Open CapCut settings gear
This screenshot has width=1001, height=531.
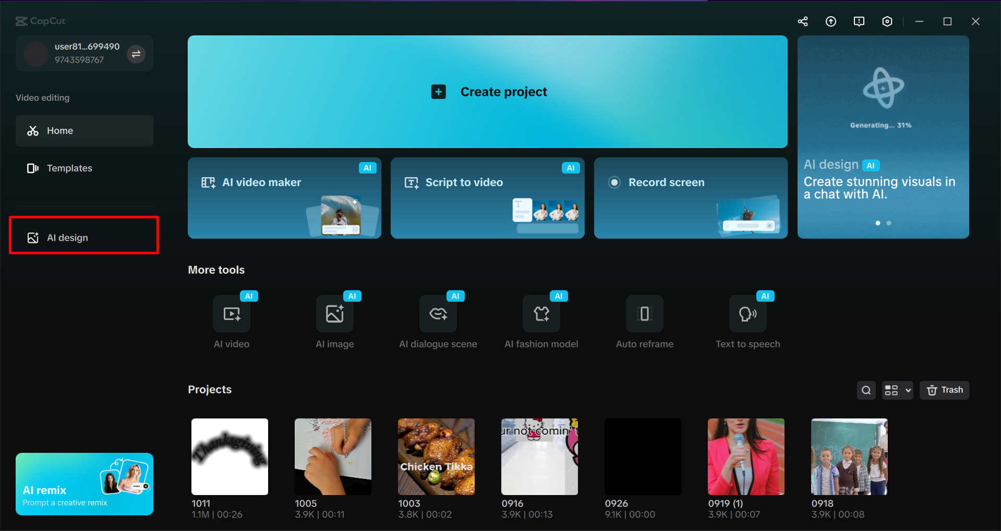tap(887, 21)
